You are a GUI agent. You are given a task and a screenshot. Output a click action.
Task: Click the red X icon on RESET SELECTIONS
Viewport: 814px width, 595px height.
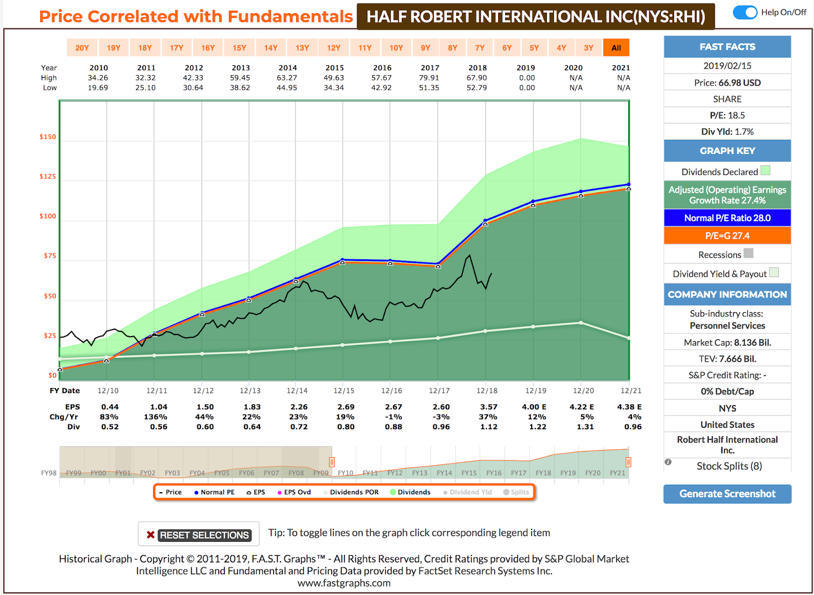(x=150, y=534)
